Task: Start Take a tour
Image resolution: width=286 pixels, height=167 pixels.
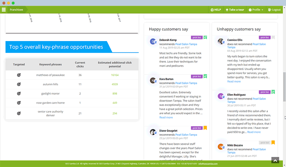Action: point(235,10)
